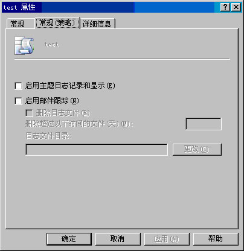244x251 pixels.
Task: Click the 确定 button
Action: (x=69, y=239)
